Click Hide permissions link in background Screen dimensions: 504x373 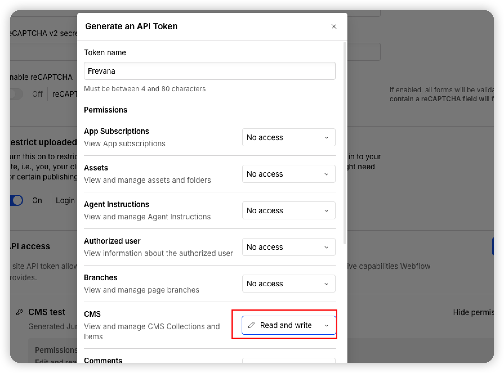pyautogui.click(x=473, y=312)
